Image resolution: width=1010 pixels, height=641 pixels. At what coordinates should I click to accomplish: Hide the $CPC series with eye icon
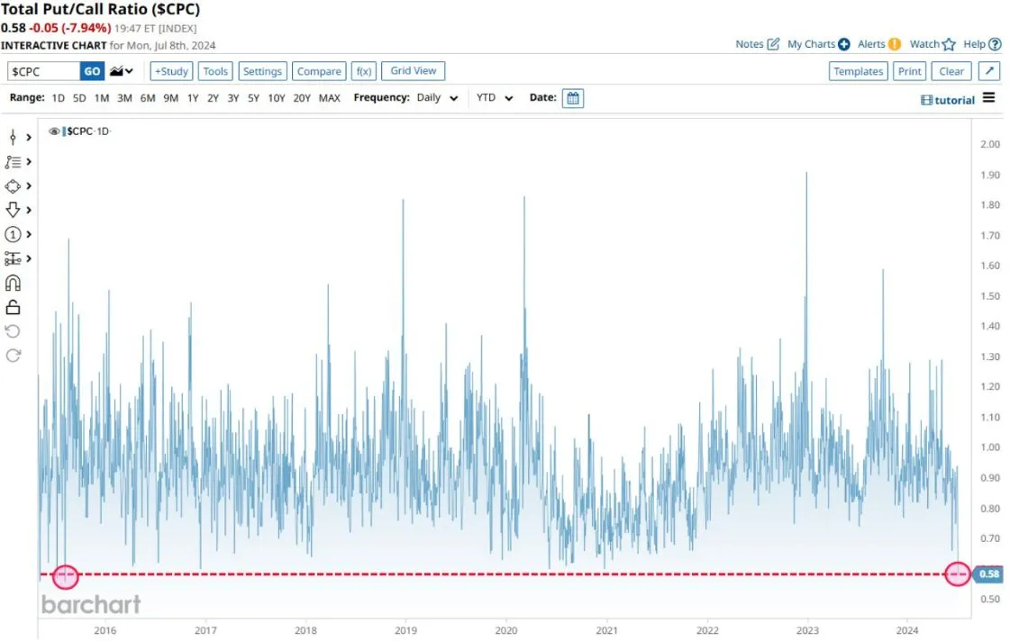[x=54, y=131]
